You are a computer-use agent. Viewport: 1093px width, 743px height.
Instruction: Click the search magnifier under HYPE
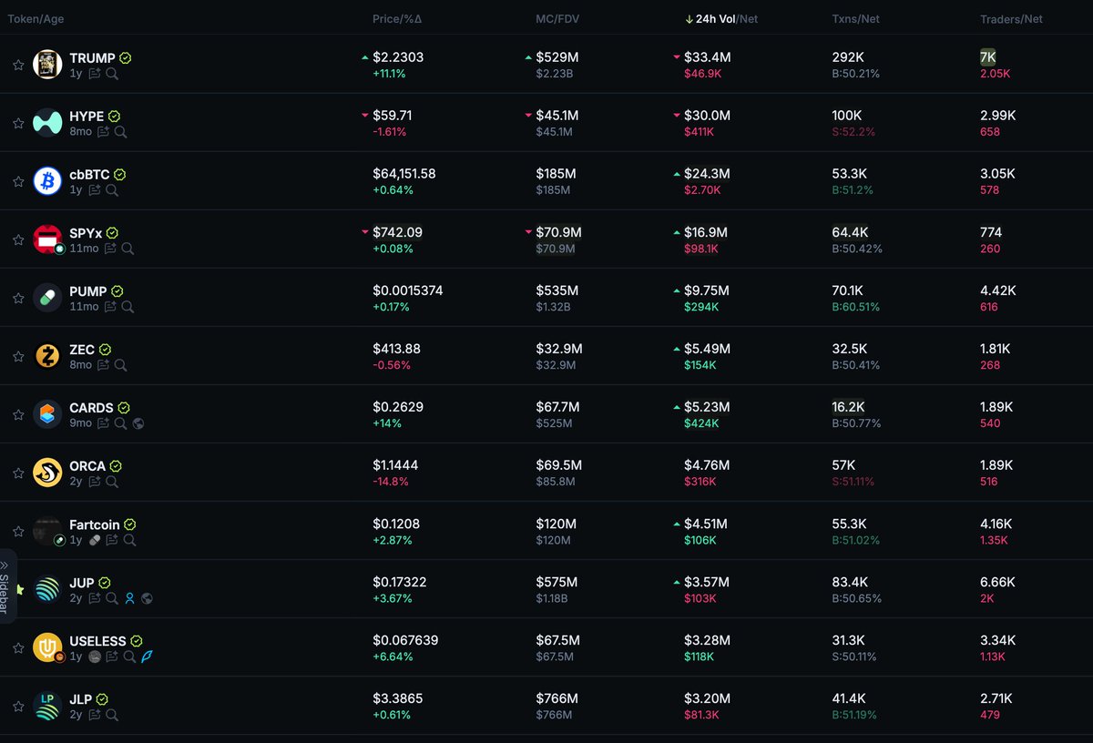[x=120, y=132]
